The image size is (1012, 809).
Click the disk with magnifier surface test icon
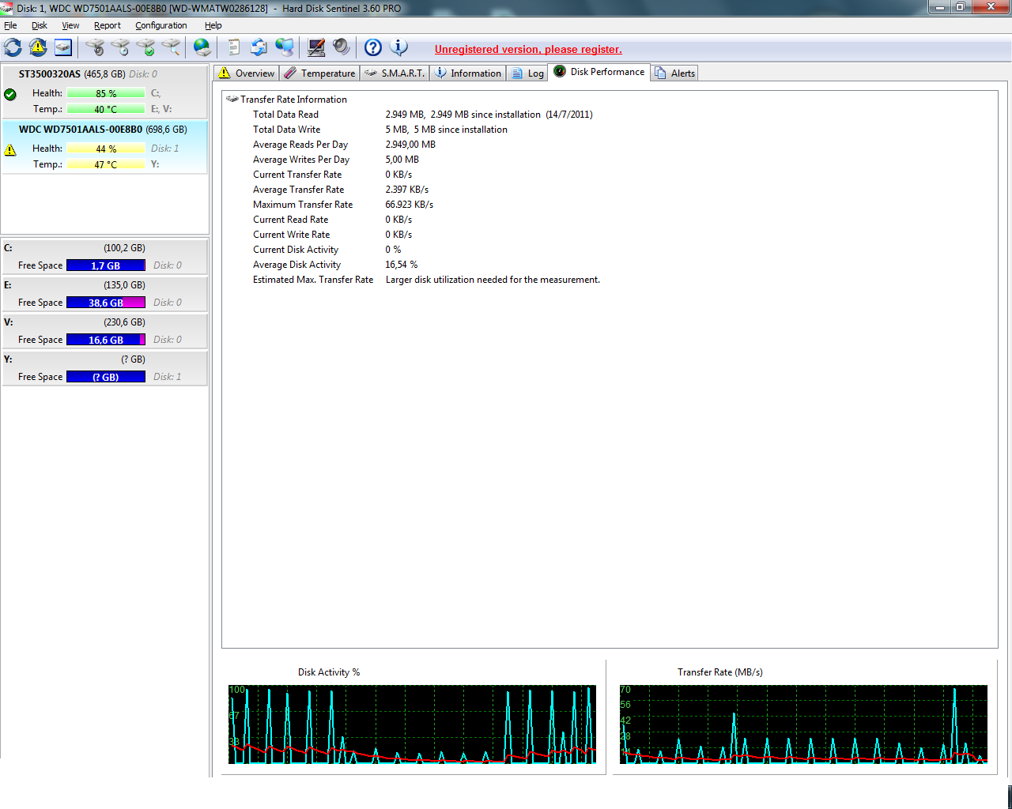click(x=171, y=47)
